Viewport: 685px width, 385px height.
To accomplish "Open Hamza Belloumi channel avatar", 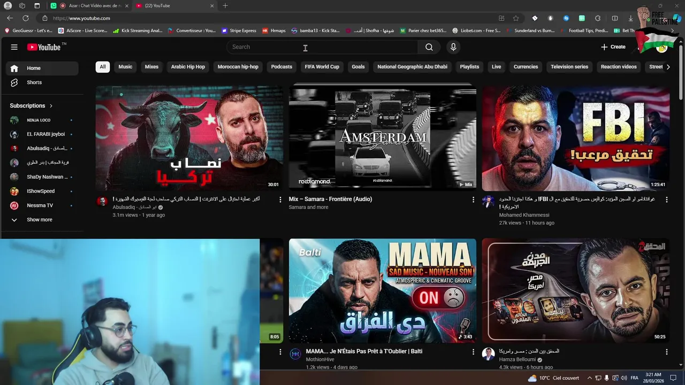I will click(x=488, y=353).
